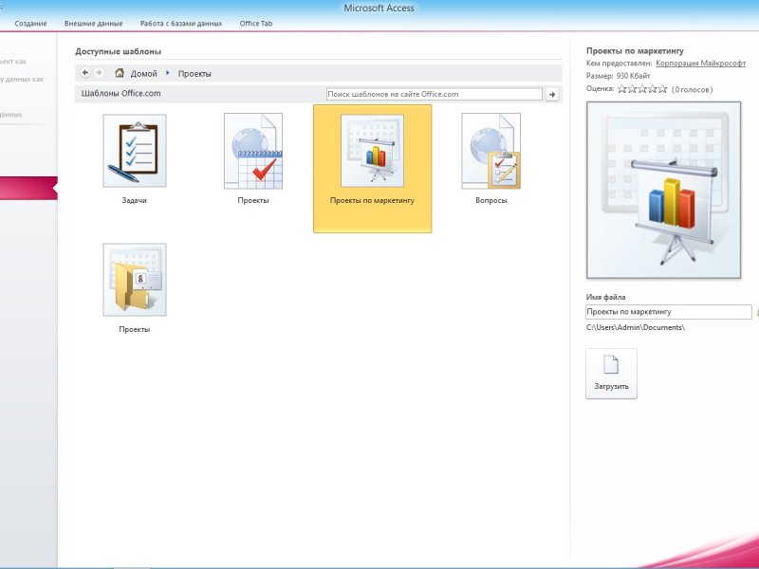Choose the Проекты calendar checkmark template
This screenshot has height=569, width=759.
pos(253,151)
